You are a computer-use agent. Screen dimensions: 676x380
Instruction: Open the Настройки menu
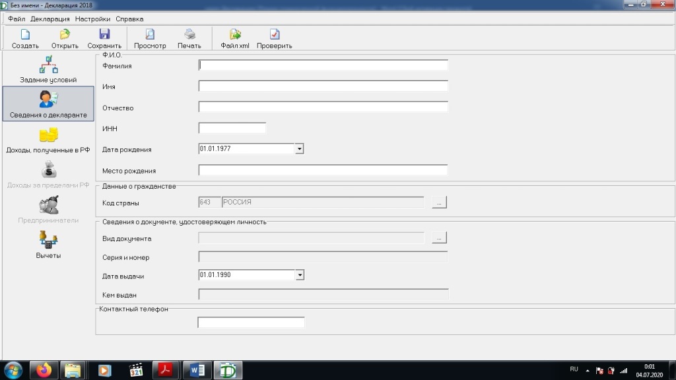(92, 19)
